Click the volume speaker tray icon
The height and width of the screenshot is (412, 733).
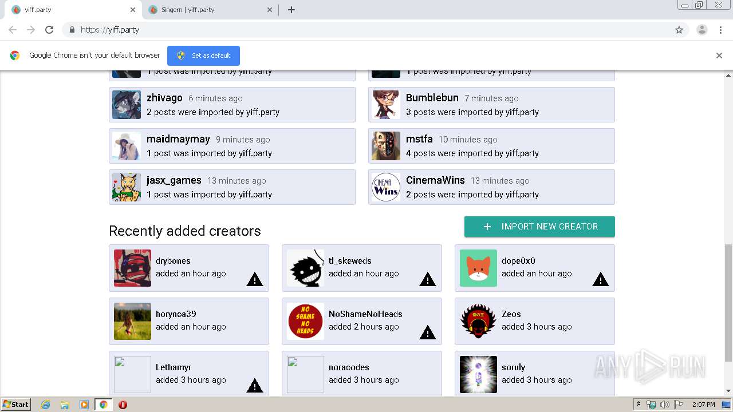[x=665, y=405]
